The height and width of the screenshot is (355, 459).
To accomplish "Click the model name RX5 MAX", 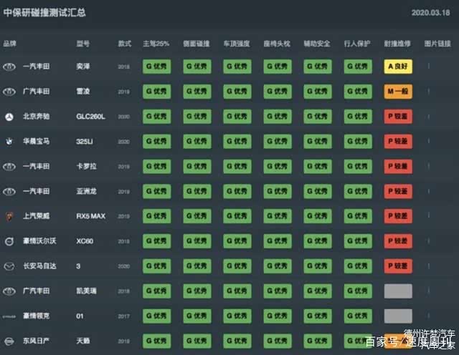I will coord(91,216).
